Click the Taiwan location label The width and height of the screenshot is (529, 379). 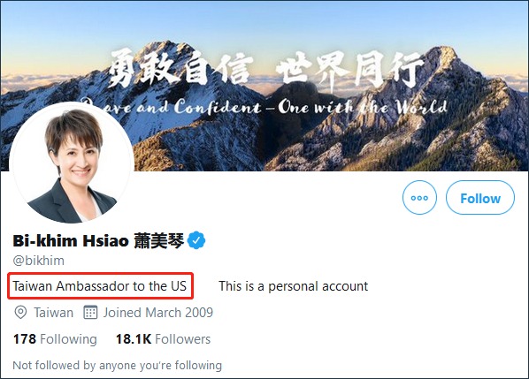point(53,313)
